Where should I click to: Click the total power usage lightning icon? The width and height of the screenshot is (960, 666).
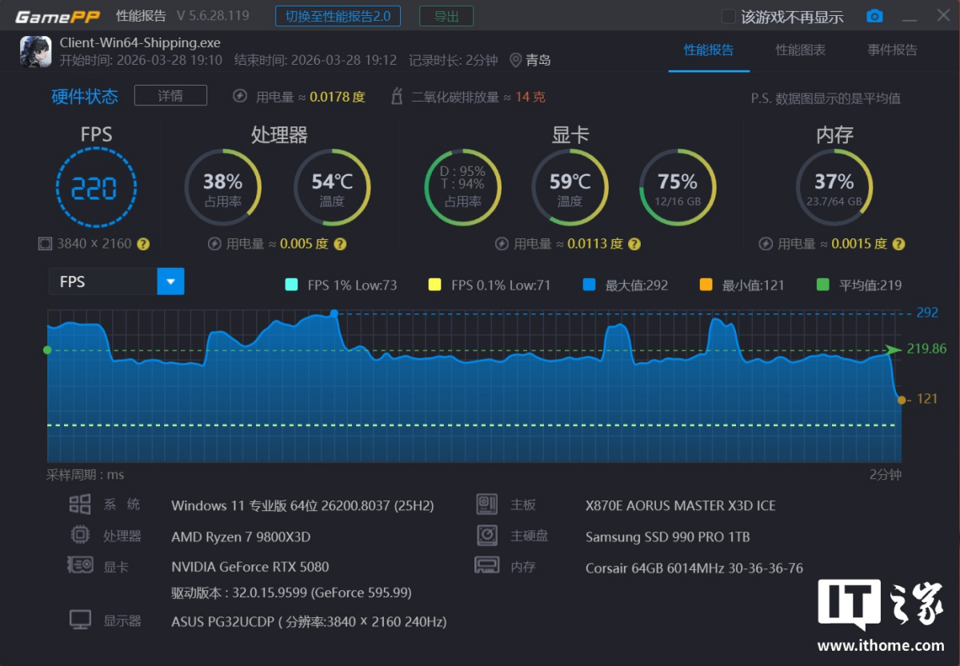[239, 97]
